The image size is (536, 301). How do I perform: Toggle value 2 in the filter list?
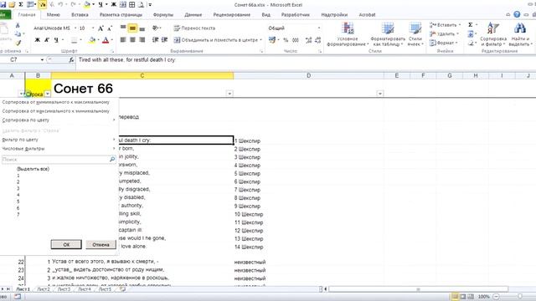(18, 182)
